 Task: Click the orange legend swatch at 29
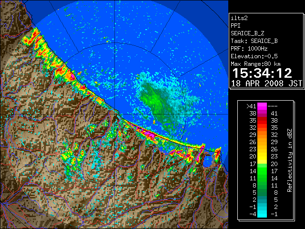pos(262,135)
